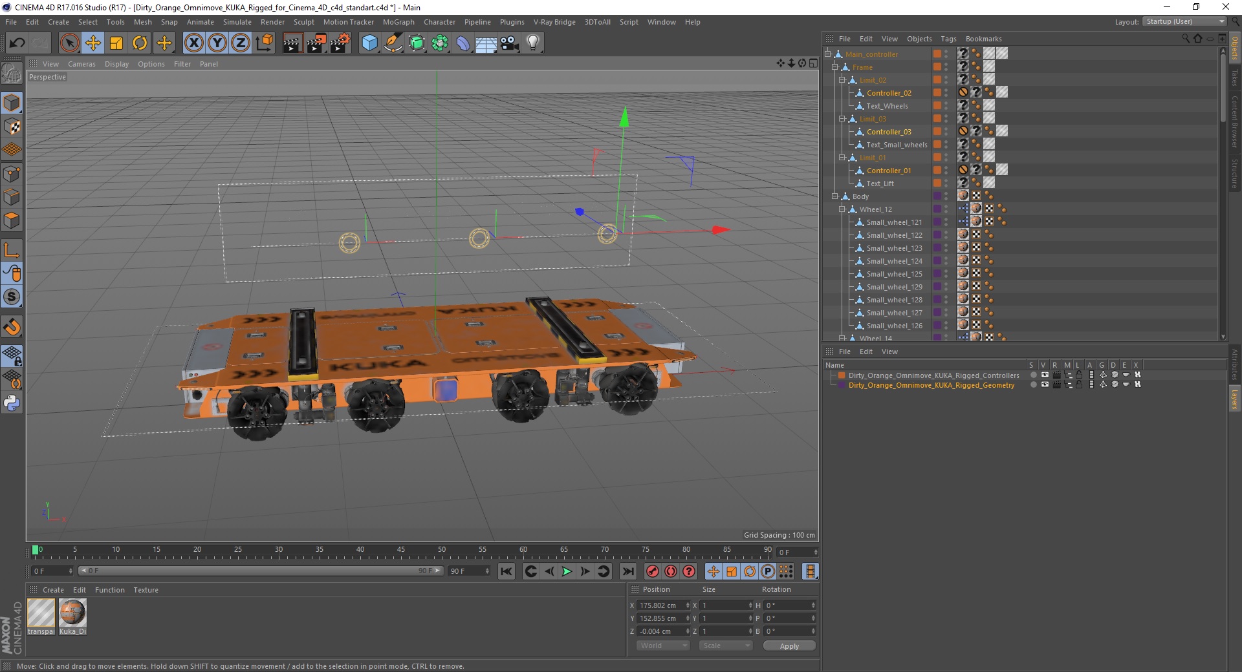Add a Camera object
The image size is (1242, 672).
tap(510, 43)
